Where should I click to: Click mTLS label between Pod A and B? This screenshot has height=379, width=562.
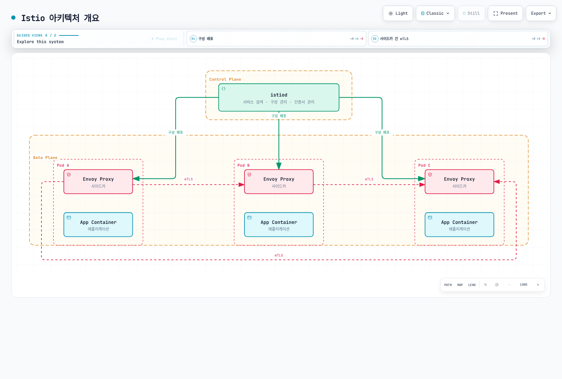click(x=189, y=179)
